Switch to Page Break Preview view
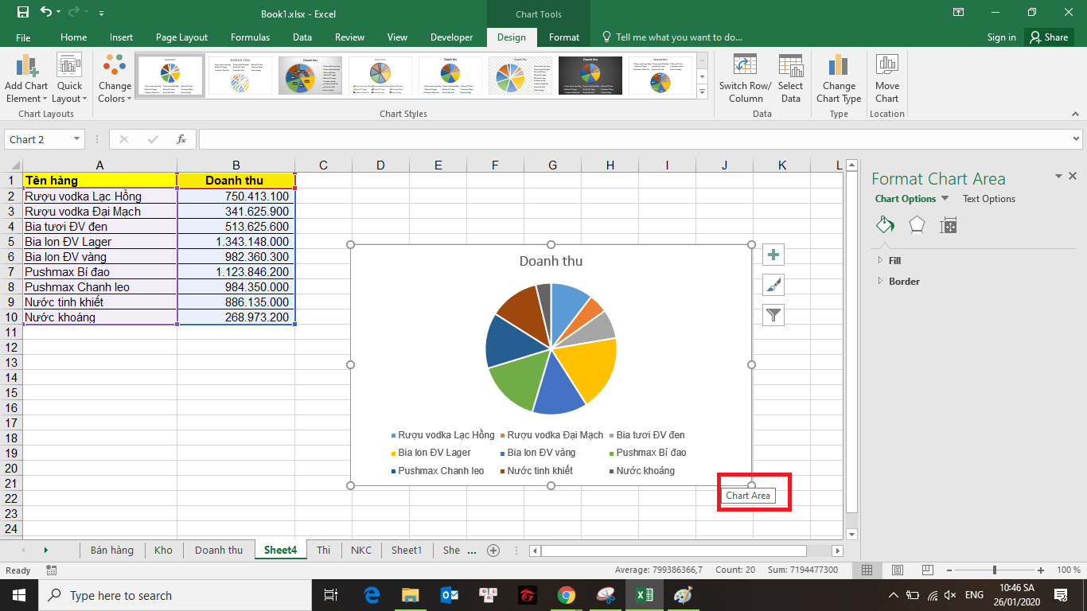This screenshot has width=1087, height=611. (927, 570)
